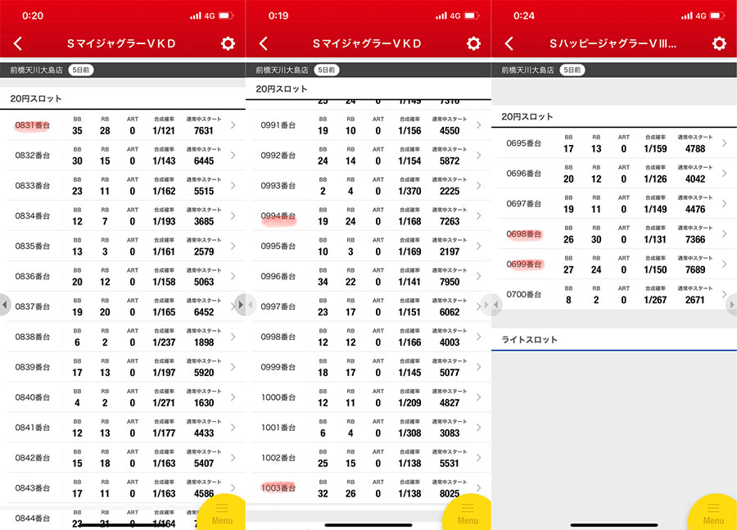Open chevron on the 0994番台 row

(478, 217)
